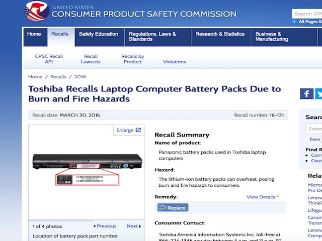Viewport: 322px width, 241px height.
Task: Open Business & Manufacturing menu
Action: point(272,37)
